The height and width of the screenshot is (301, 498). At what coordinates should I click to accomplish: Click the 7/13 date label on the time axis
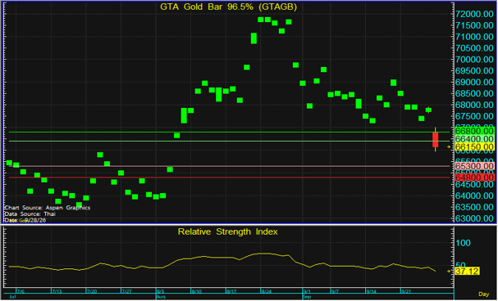(x=57, y=291)
